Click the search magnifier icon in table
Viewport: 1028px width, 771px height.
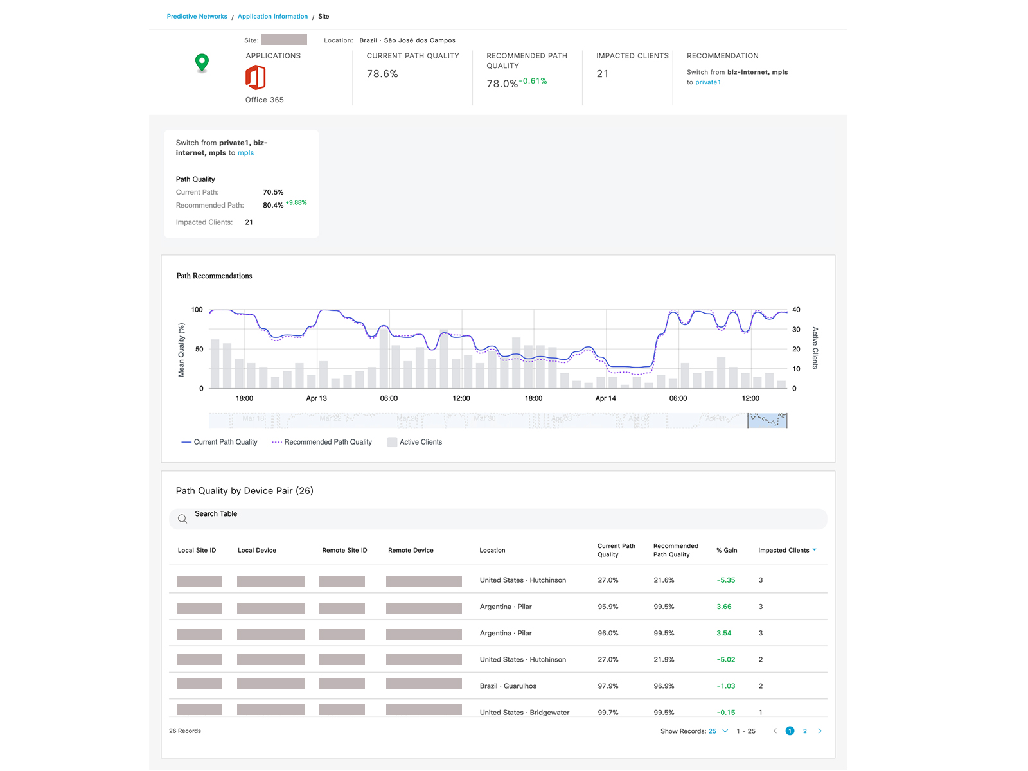pyautogui.click(x=182, y=519)
